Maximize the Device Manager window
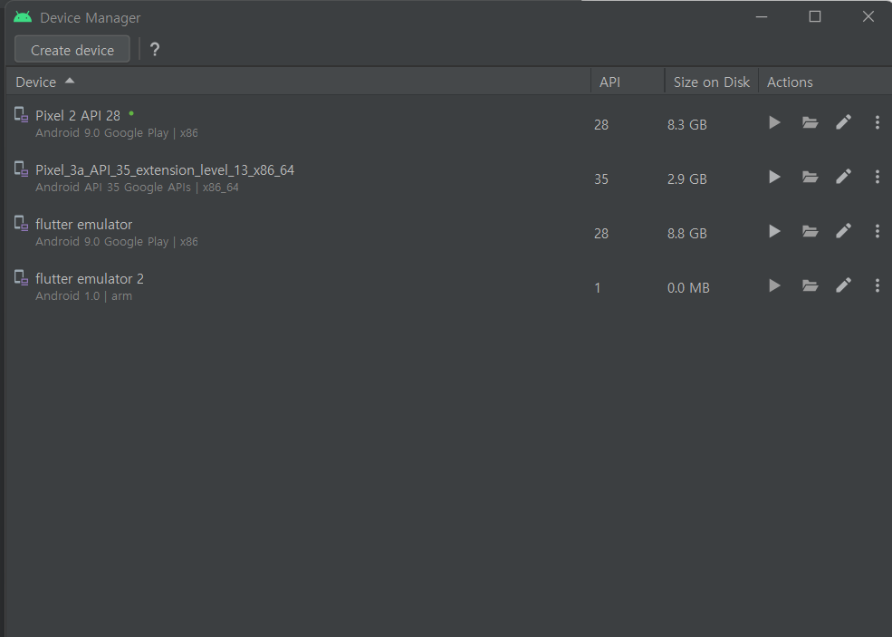This screenshot has height=637, width=892. click(815, 16)
